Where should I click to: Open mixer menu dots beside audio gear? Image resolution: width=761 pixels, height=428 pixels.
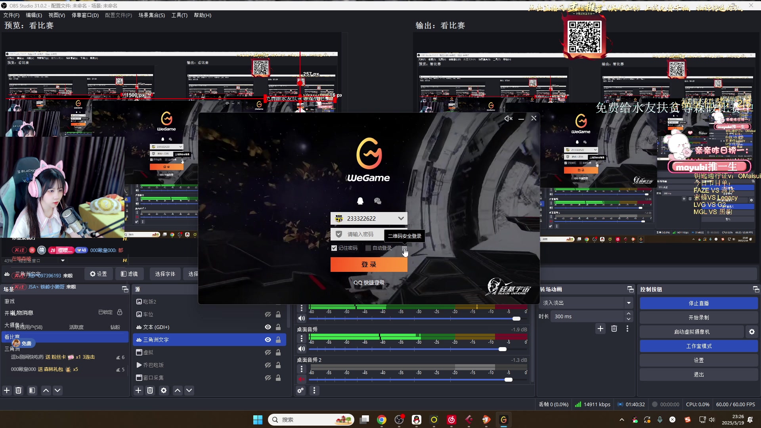314,391
